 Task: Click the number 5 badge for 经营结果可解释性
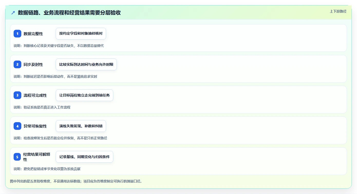[x=17, y=157]
